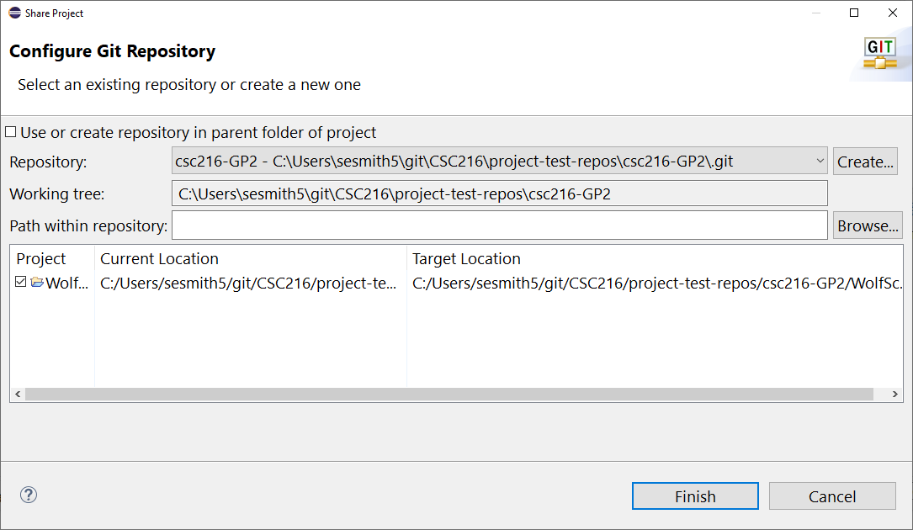Screen dimensions: 913x530
Task: Uncheck the Wolf project checkbox
Action: tap(21, 282)
